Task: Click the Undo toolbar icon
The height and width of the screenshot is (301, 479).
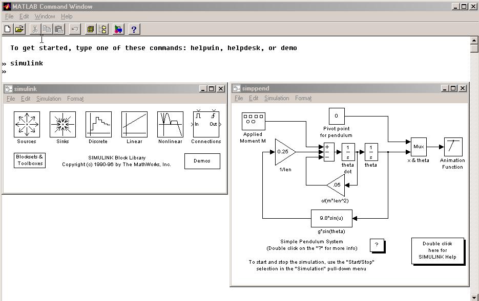Action: (x=74, y=29)
